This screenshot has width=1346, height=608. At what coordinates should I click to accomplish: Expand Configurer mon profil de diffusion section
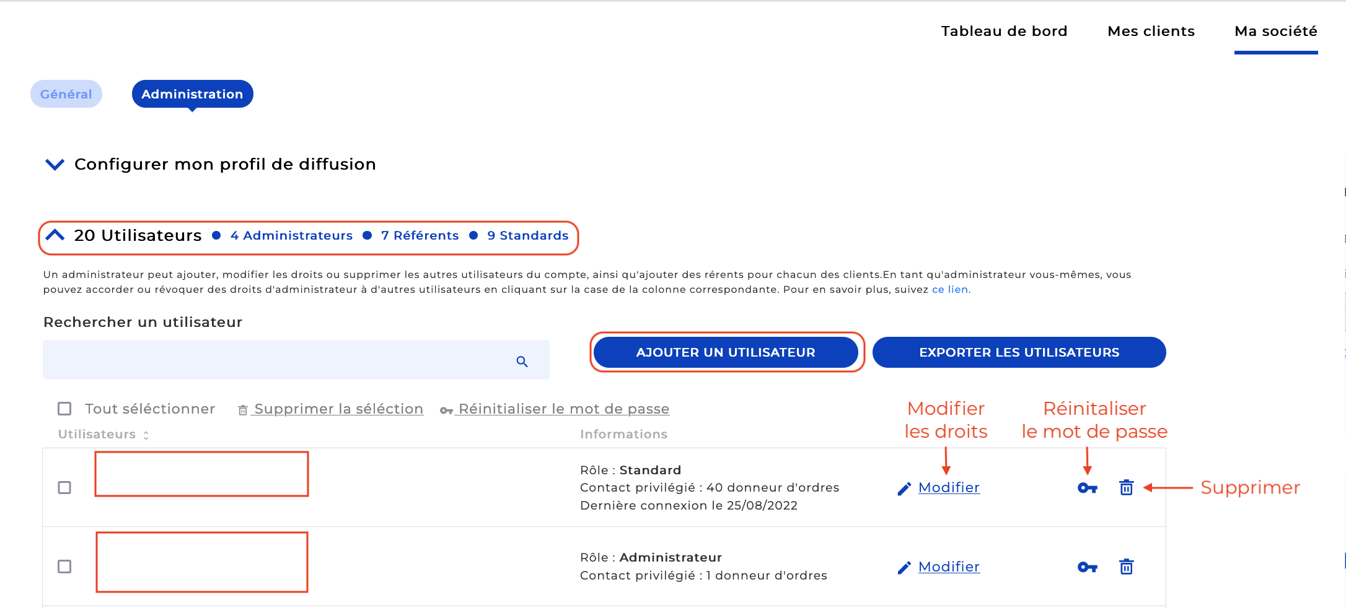tap(55, 165)
